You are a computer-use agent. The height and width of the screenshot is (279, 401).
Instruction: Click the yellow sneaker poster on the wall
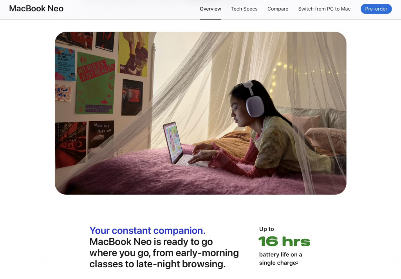pos(133,54)
